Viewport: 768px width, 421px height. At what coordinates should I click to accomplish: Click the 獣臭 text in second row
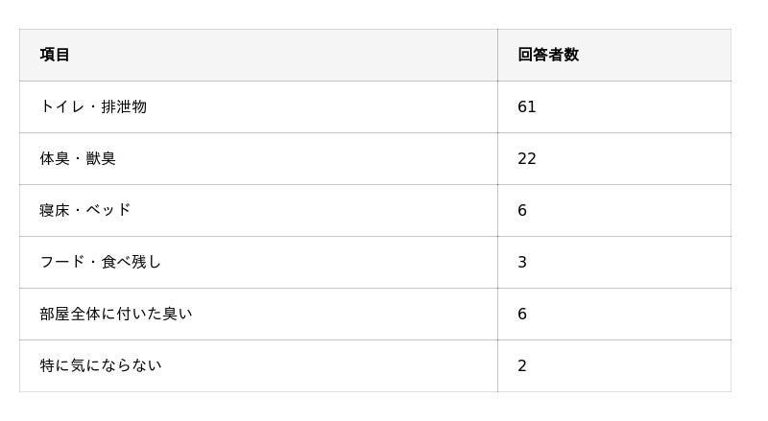point(101,158)
